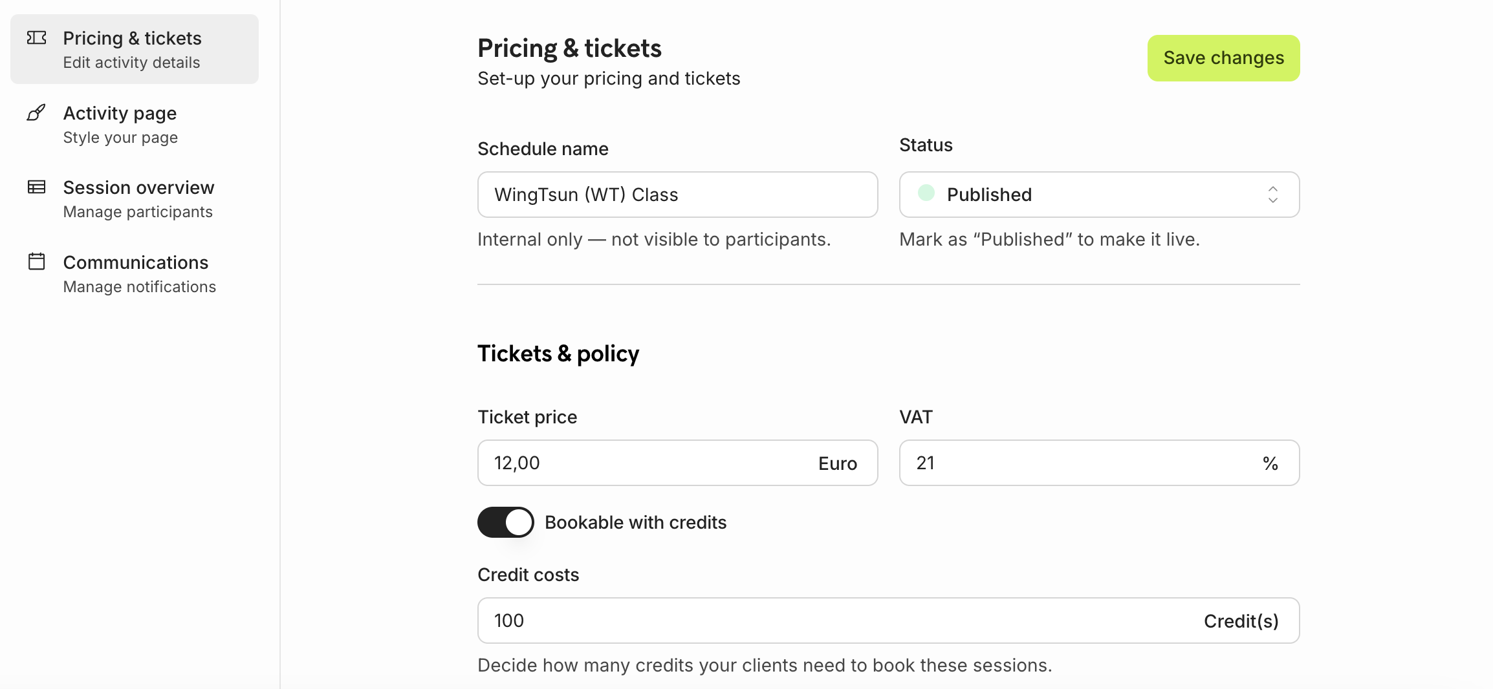Image resolution: width=1493 pixels, height=689 pixels.
Task: Toggle the Bookable with credits switch
Action: (506, 522)
